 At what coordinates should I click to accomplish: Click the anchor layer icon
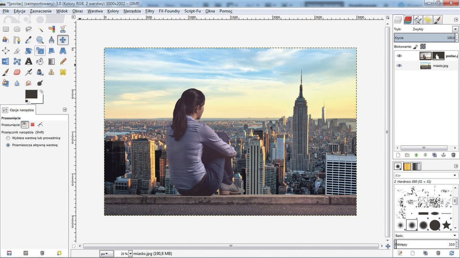pyautogui.click(x=444, y=155)
